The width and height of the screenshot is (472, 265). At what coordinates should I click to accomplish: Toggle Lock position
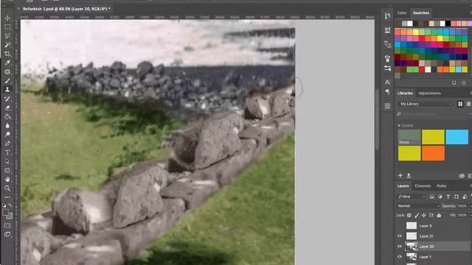[424, 215]
